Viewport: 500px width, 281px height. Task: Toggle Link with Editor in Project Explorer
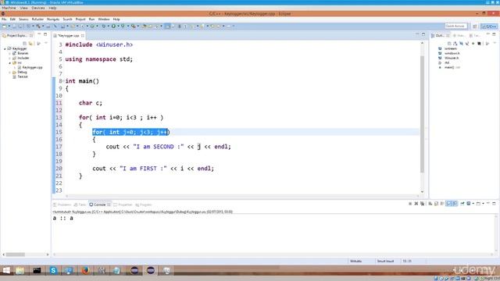(x=31, y=44)
